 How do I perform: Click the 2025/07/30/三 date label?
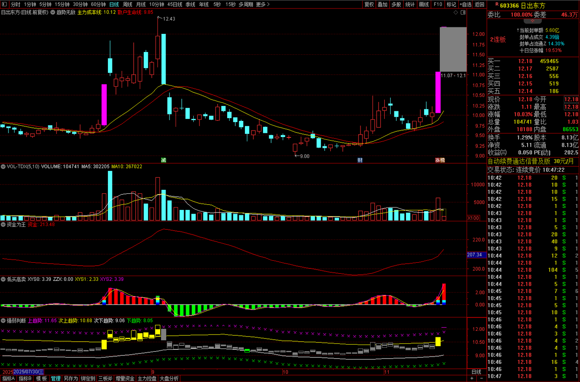pyautogui.click(x=28, y=372)
